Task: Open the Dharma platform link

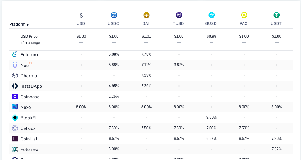Action: tap(29, 76)
